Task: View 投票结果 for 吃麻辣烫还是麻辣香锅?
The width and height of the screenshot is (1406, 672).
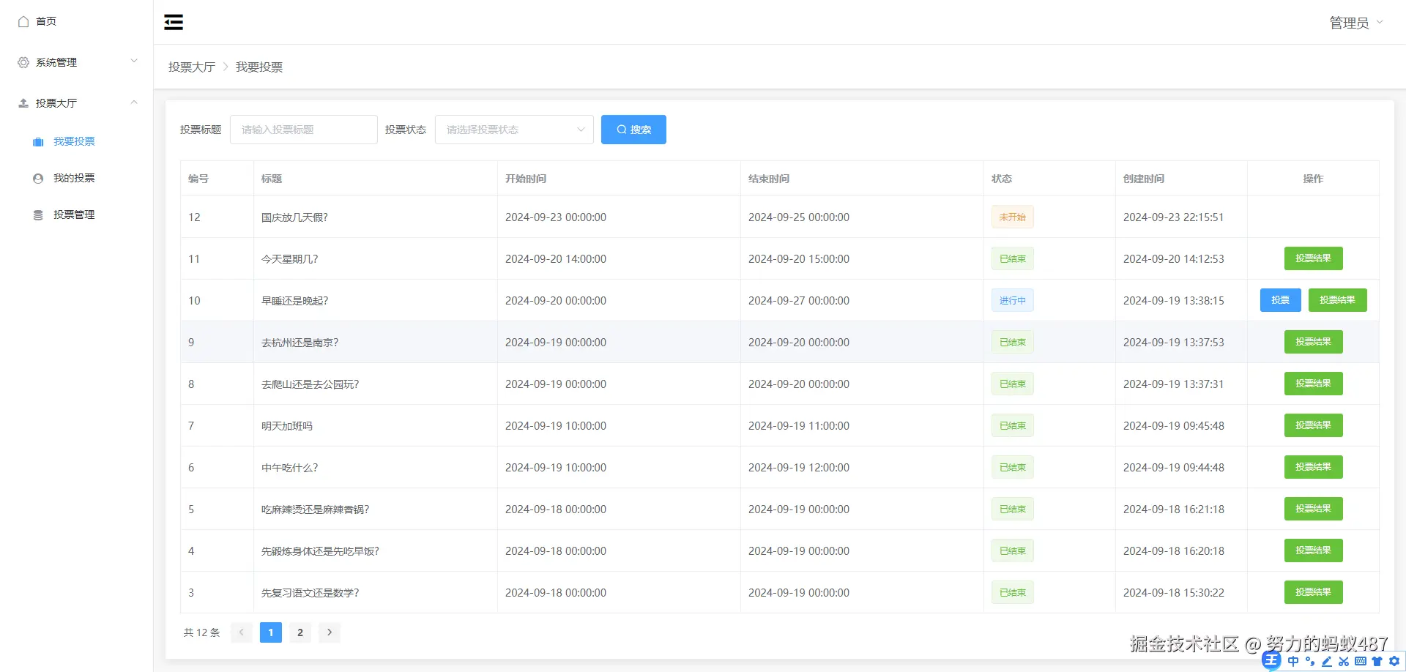Action: pyautogui.click(x=1314, y=509)
